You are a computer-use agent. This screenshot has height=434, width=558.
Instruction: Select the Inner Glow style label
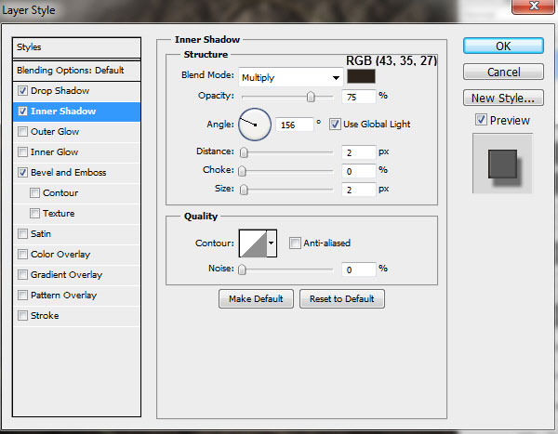coord(55,151)
